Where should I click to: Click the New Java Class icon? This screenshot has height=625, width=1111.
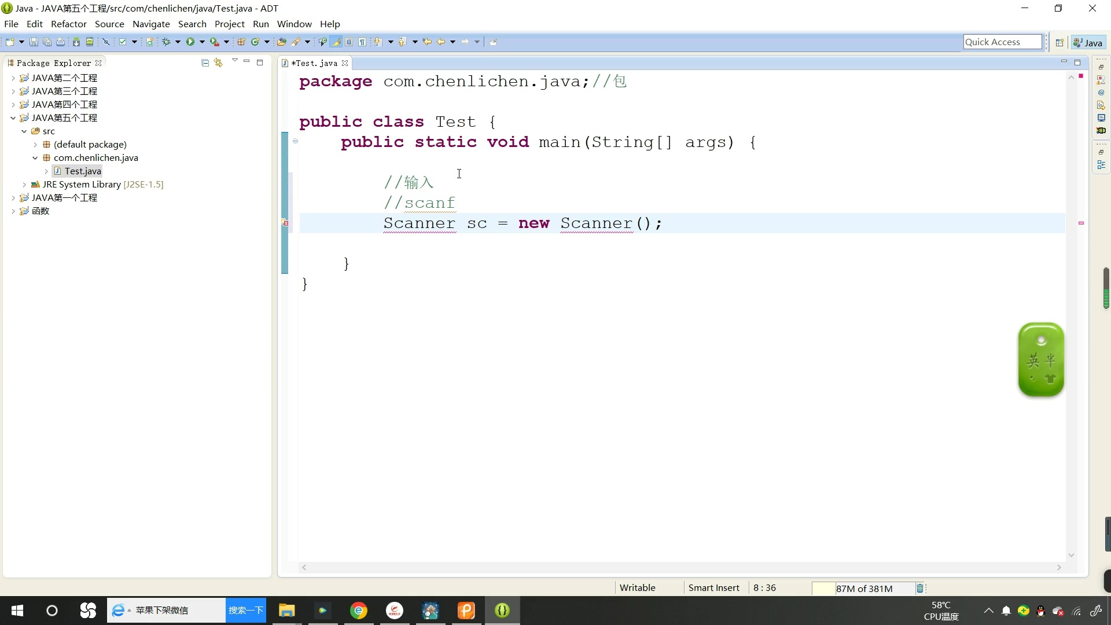point(255,42)
